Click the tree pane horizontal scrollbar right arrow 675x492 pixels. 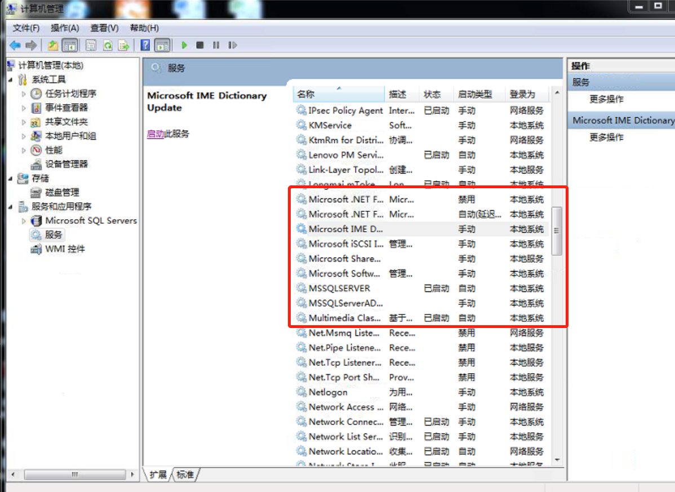pyautogui.click(x=132, y=475)
